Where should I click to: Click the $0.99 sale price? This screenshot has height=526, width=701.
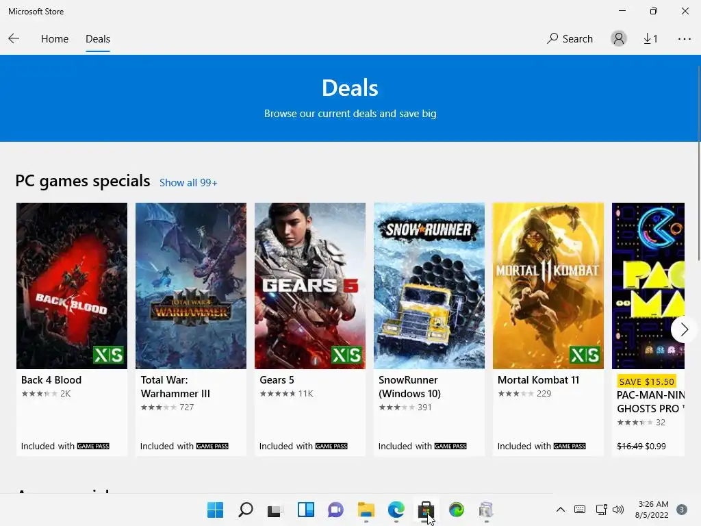coord(655,446)
